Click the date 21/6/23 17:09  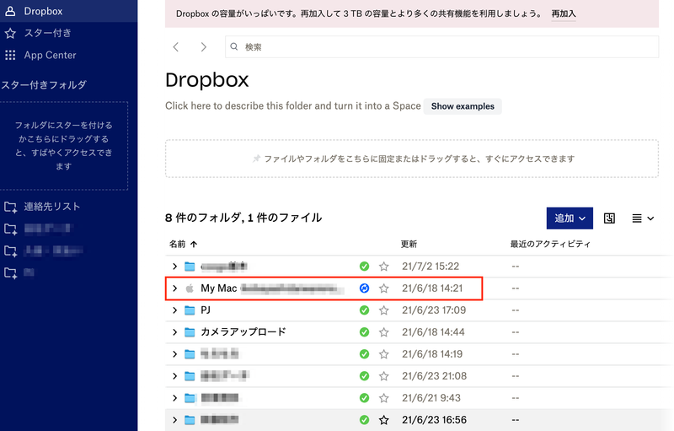pyautogui.click(x=434, y=310)
